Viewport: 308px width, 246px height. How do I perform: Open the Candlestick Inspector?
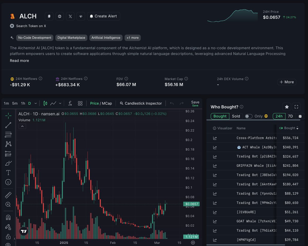point(141,103)
